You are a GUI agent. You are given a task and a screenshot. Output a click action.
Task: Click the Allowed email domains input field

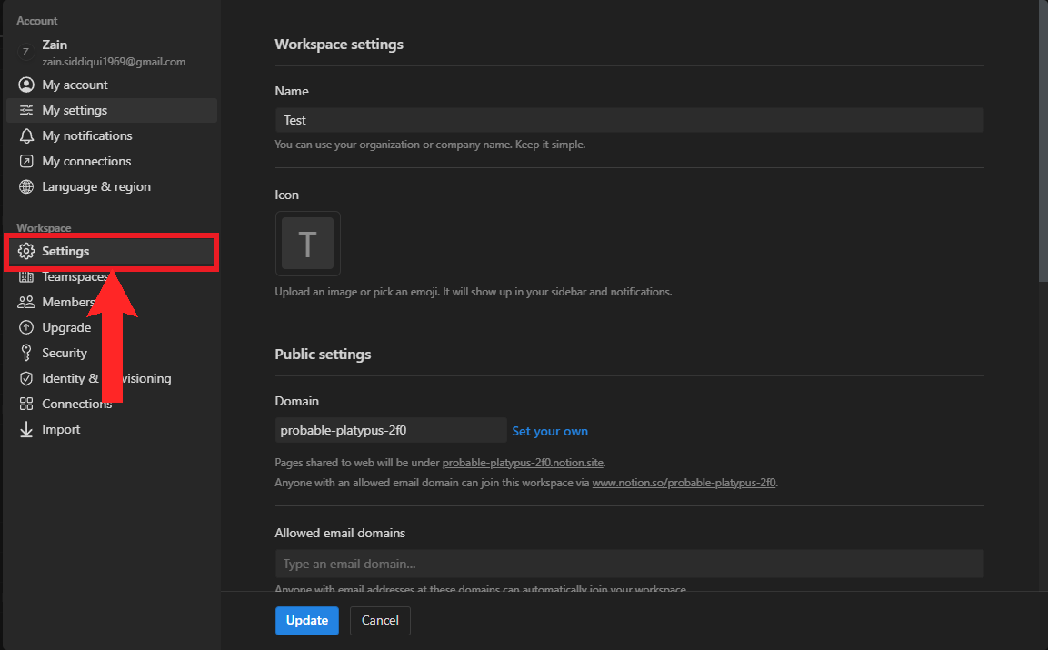tap(629, 564)
